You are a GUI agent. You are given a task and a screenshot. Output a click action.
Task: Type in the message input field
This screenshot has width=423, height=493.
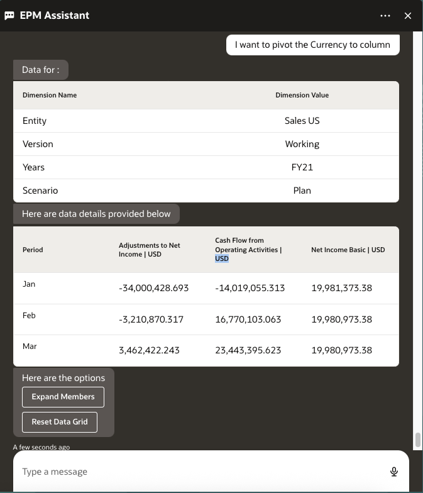(x=201, y=472)
